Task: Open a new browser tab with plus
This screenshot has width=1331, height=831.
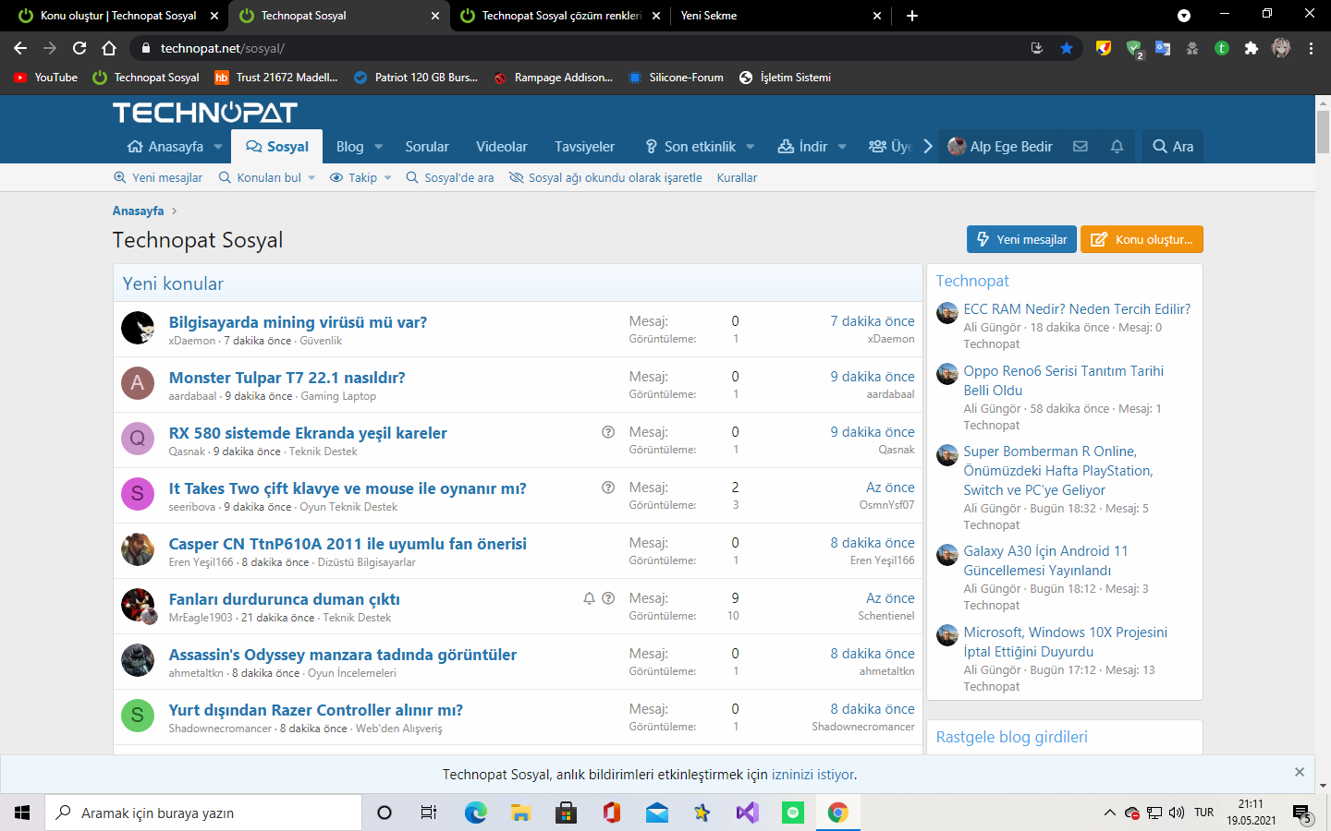Action: click(912, 16)
